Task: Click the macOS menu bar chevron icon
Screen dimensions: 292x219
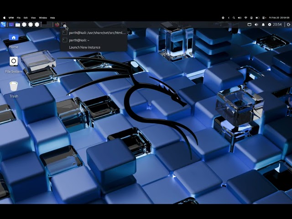Action: point(229,18)
